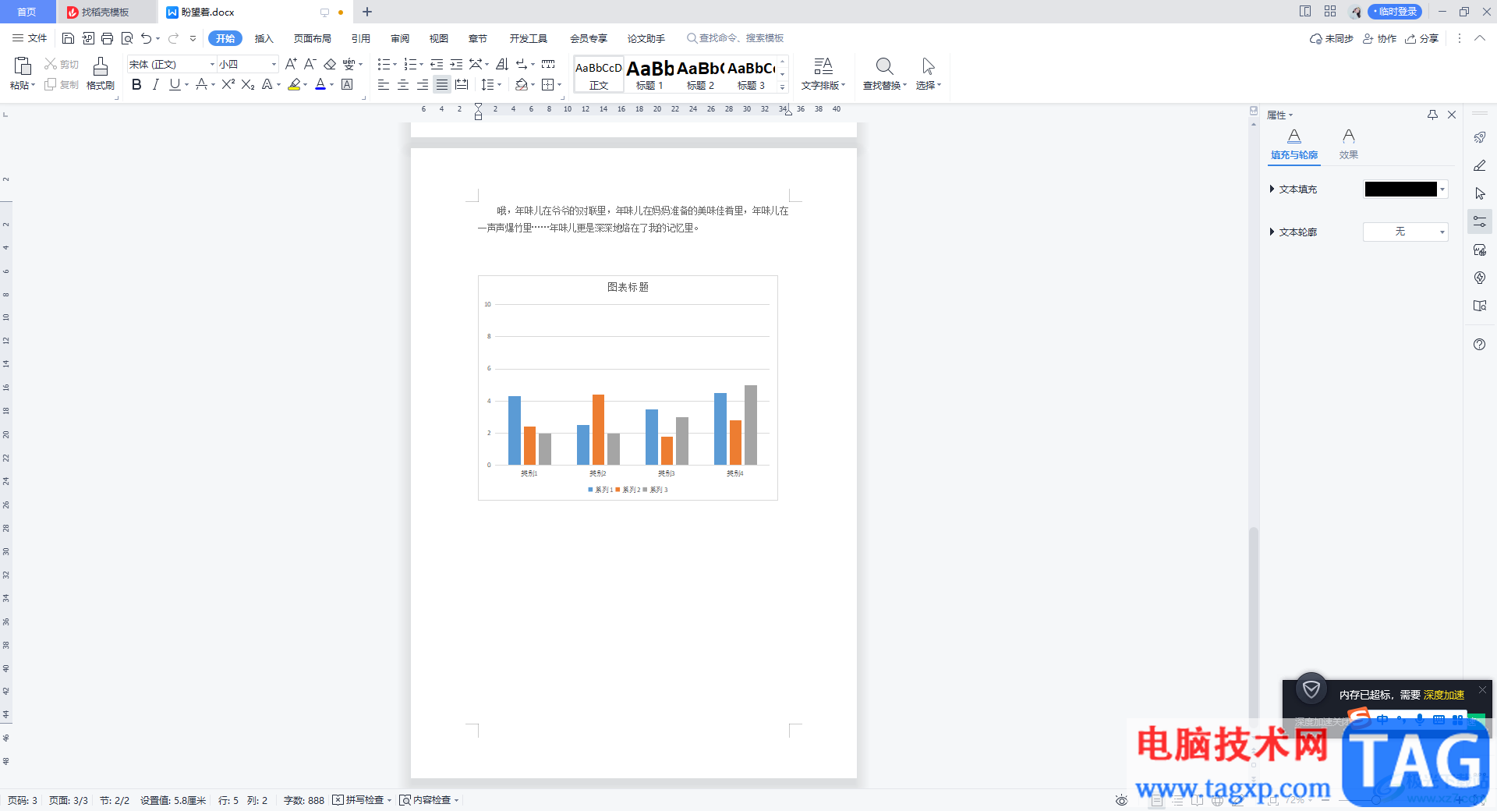Increase font size with the A+ icon

(x=291, y=64)
